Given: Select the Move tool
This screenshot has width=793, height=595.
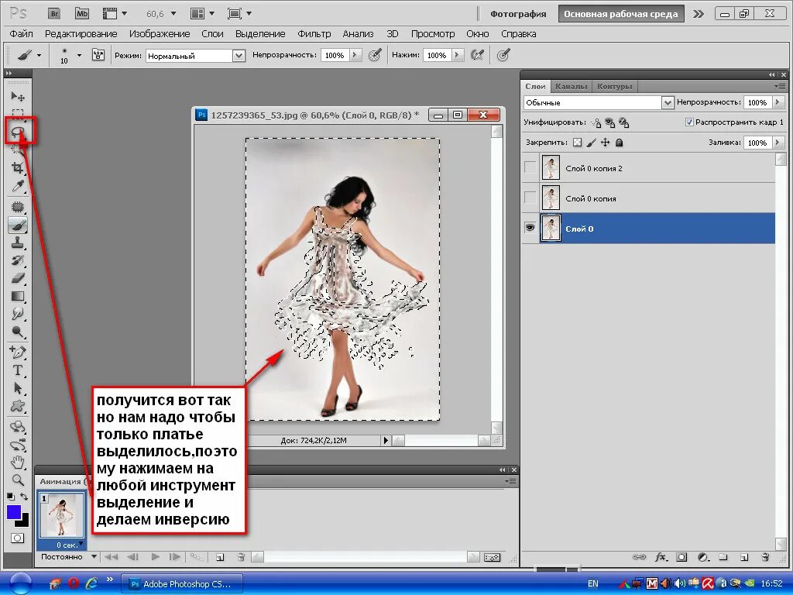Looking at the screenshot, I should tap(18, 96).
